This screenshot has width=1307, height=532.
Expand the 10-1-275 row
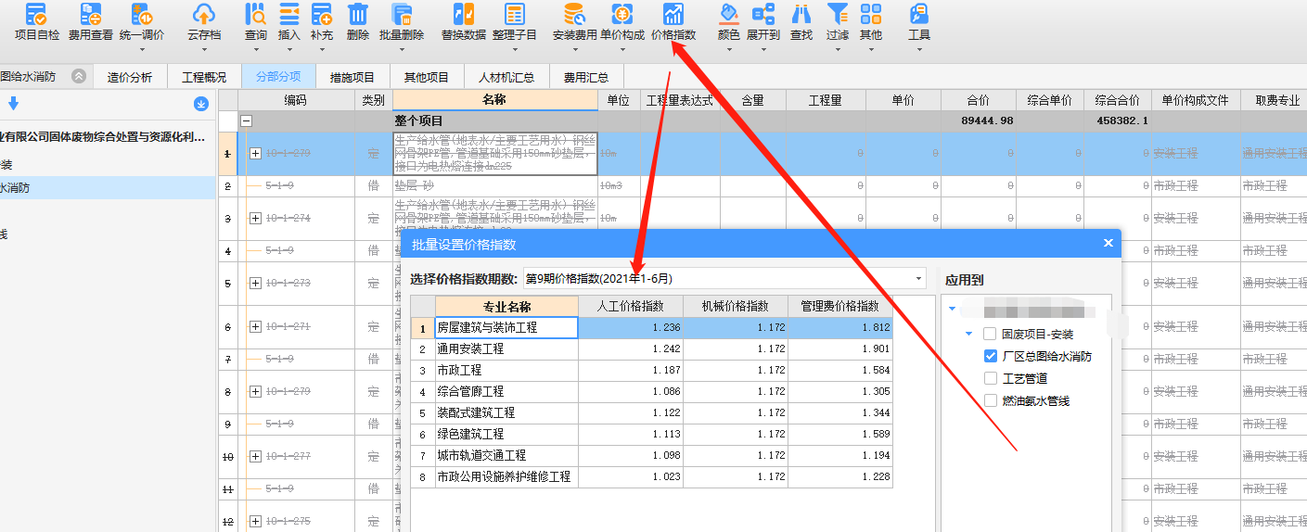click(256, 522)
